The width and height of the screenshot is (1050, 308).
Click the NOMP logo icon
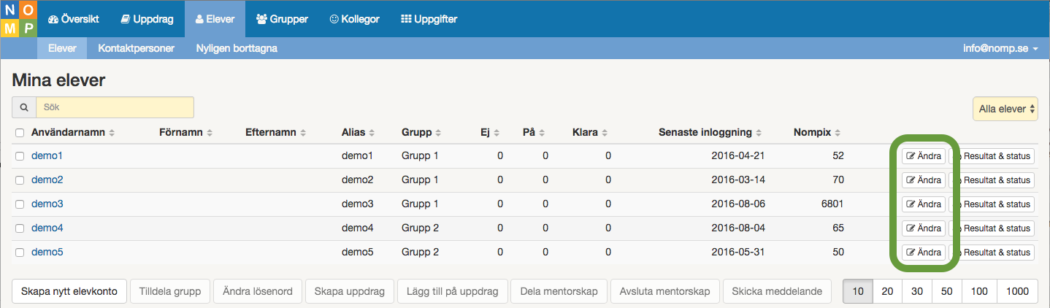(x=18, y=19)
